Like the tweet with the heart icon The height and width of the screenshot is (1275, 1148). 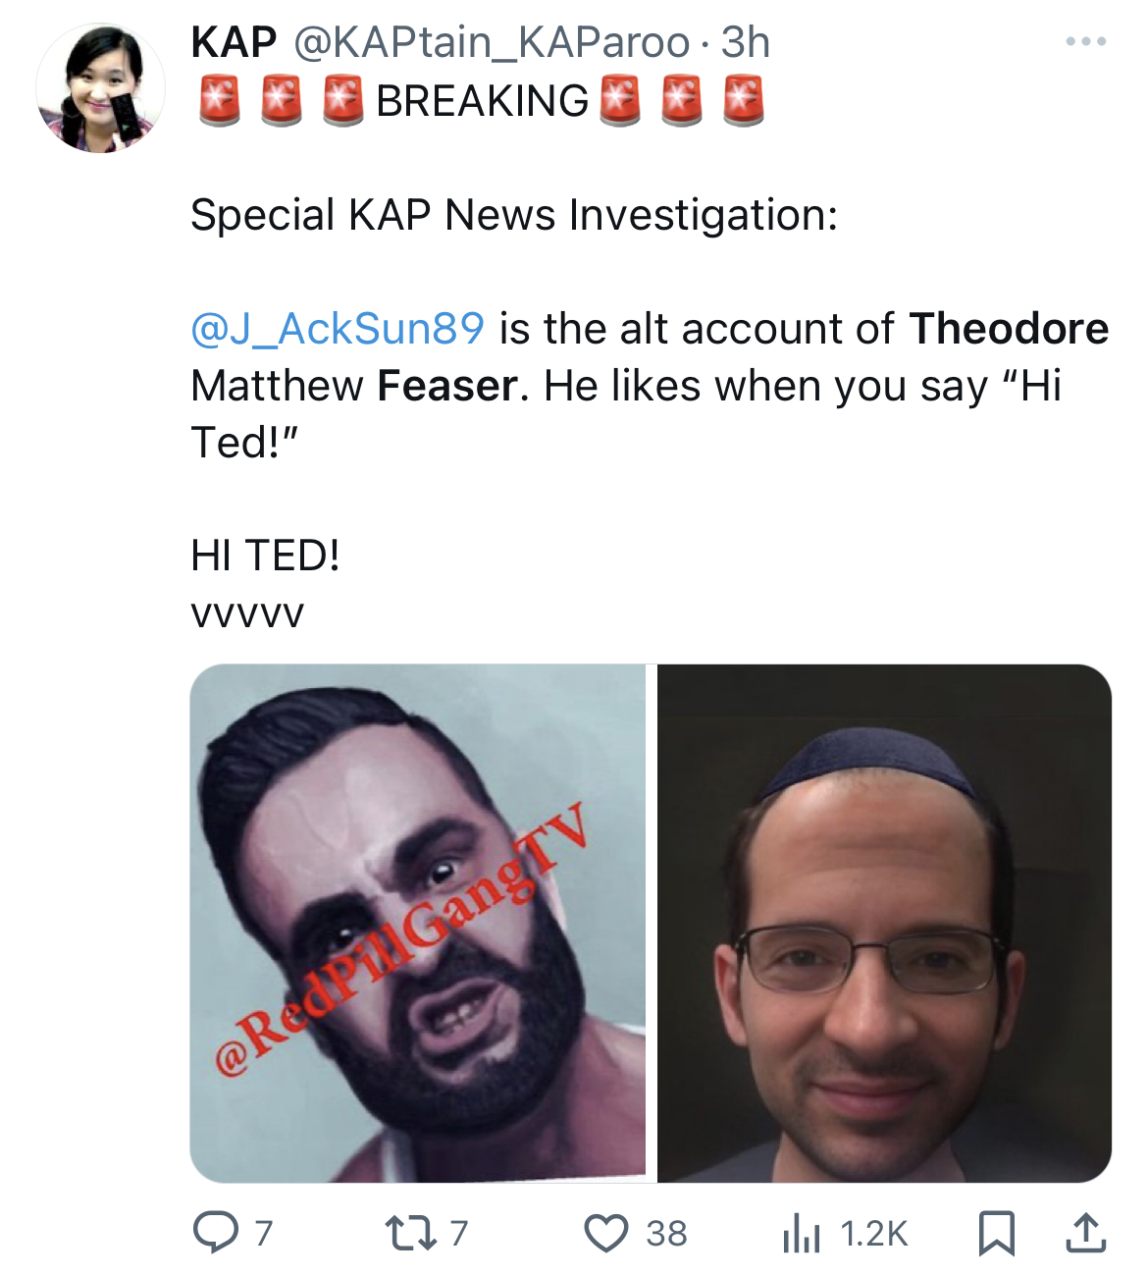pyautogui.click(x=606, y=1233)
